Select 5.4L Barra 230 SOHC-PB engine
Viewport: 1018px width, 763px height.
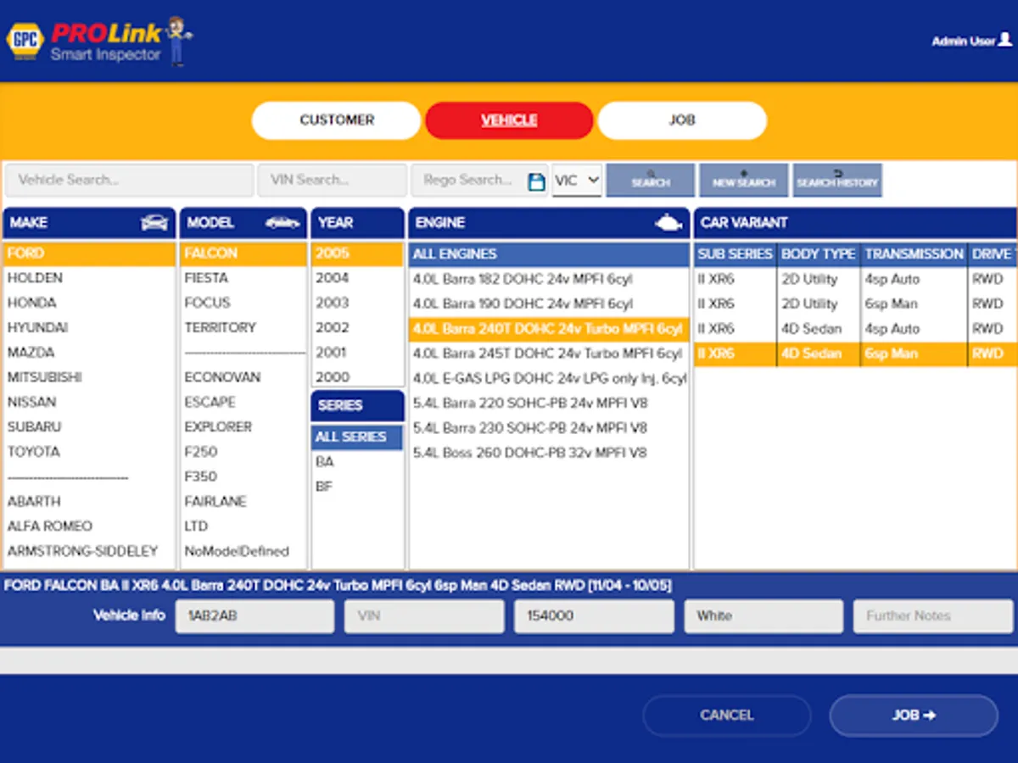pos(549,428)
